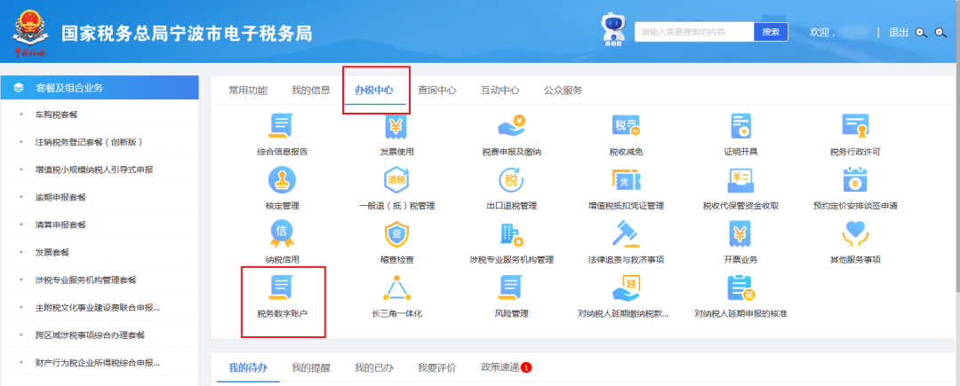Switch to 互动中心 tab
This screenshot has height=386, width=960.
pos(500,91)
